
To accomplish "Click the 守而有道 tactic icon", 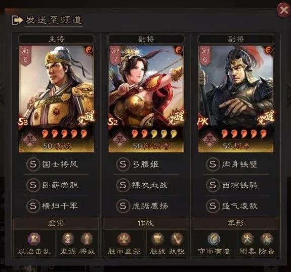I will pyautogui.click(x=214, y=239).
